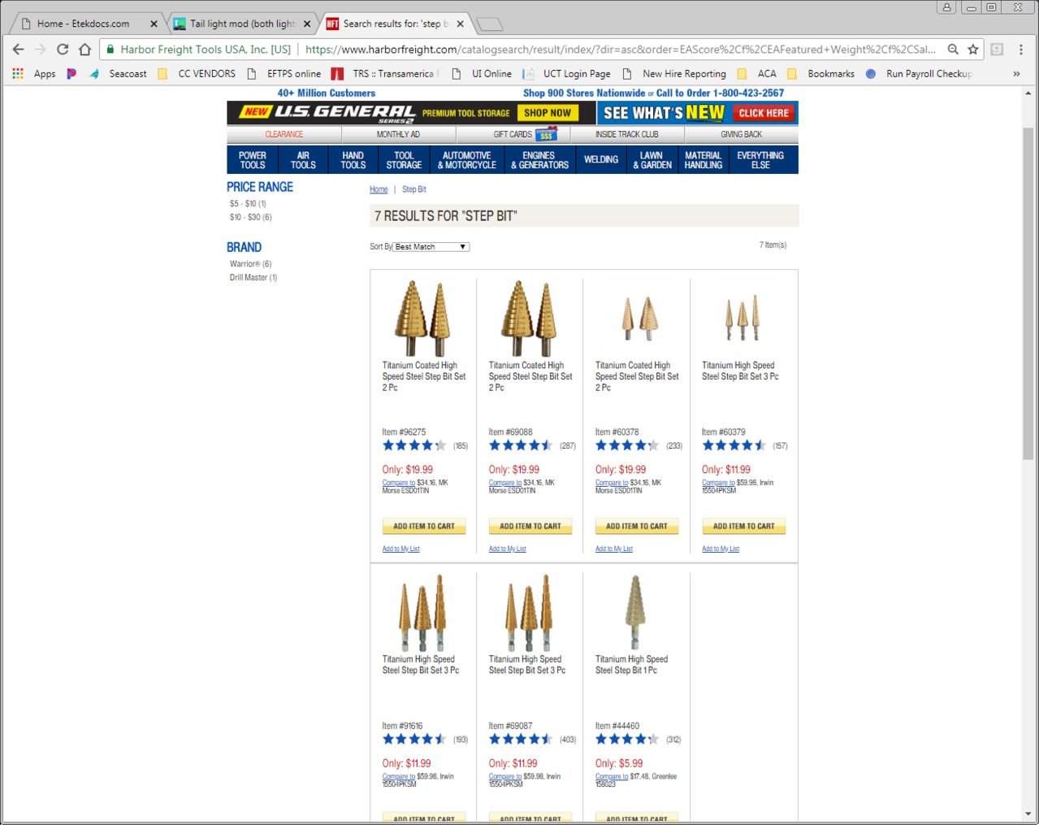Open the Sort By Best Match dropdown
The height and width of the screenshot is (825, 1039).
[x=431, y=246]
